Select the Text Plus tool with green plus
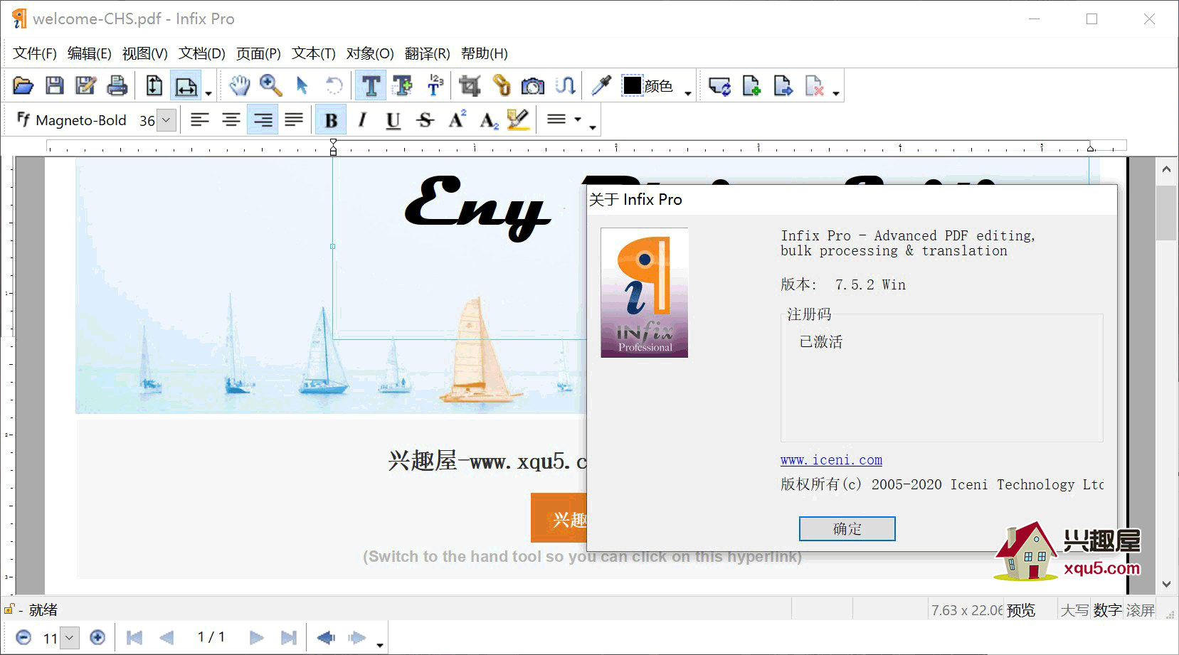This screenshot has height=655, width=1179. (402, 86)
